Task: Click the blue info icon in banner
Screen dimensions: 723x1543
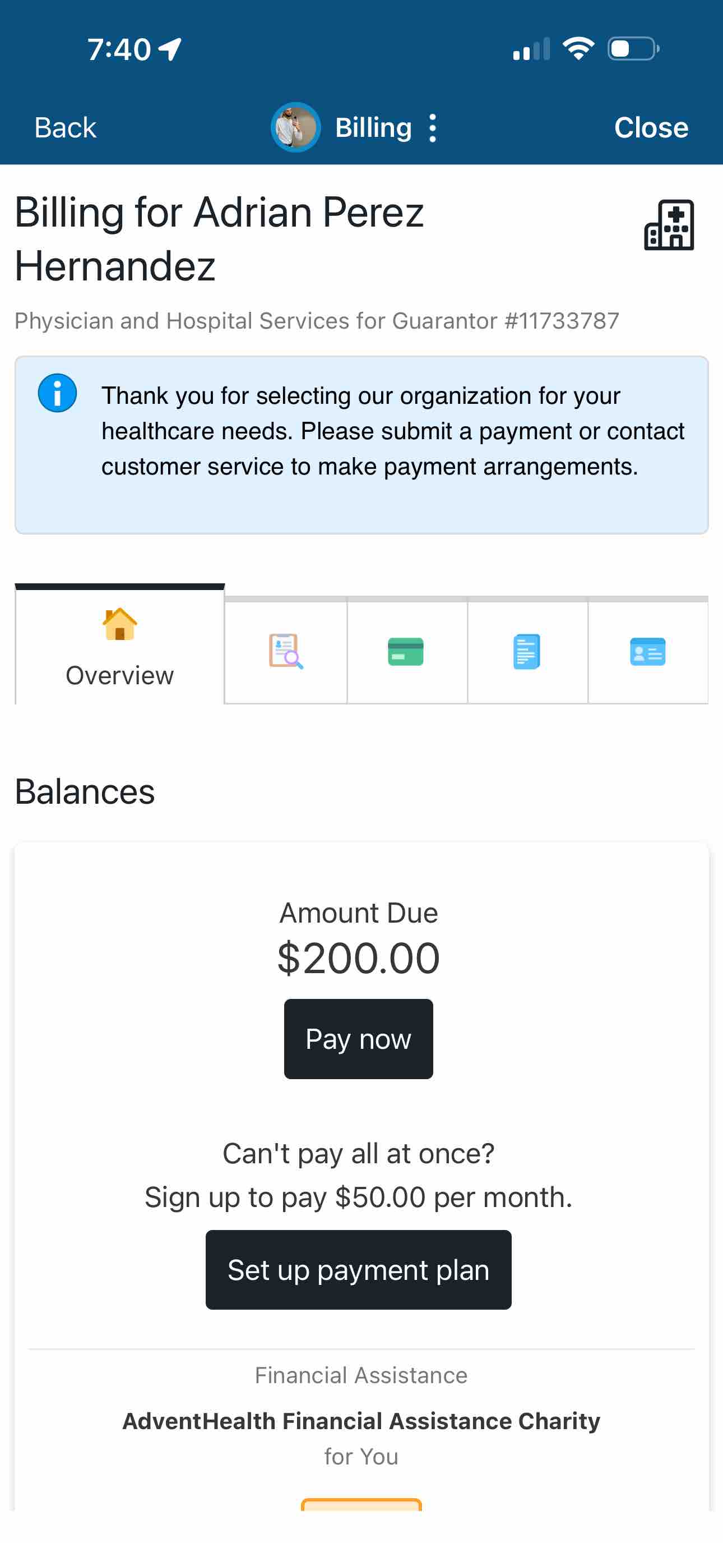Action: [58, 393]
